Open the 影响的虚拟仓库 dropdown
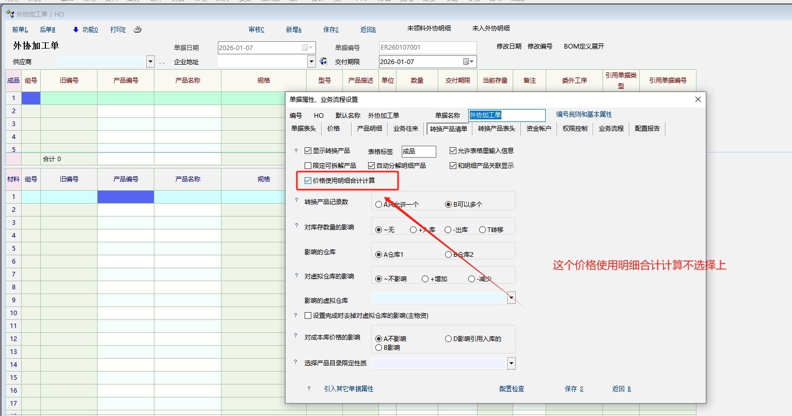The image size is (792, 416). click(511, 298)
